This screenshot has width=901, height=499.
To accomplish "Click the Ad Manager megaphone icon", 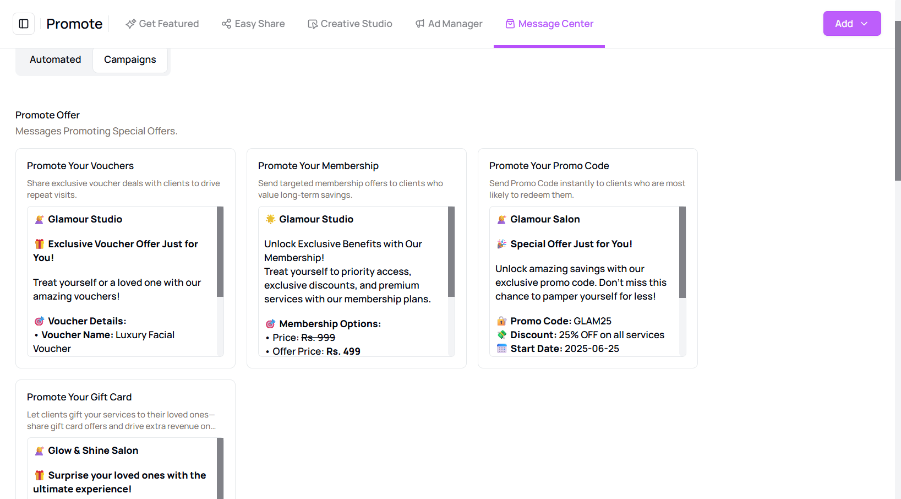I will 420,24.
